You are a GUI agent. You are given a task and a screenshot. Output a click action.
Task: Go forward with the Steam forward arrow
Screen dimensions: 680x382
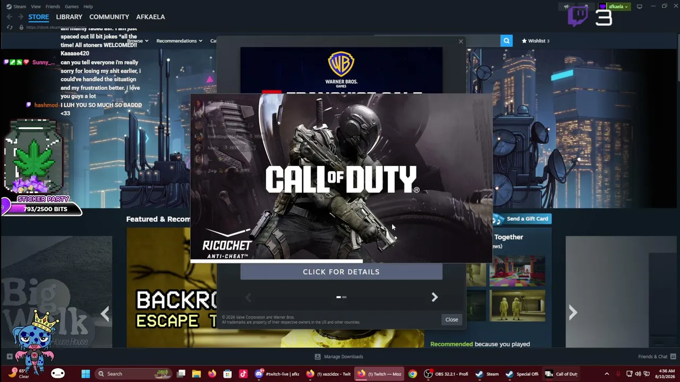pos(20,17)
